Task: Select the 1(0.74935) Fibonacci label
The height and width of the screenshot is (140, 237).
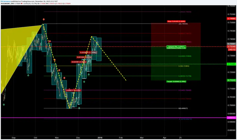Action: point(183,24)
